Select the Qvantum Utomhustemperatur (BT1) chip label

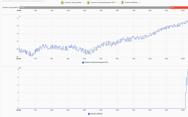(103, 2)
